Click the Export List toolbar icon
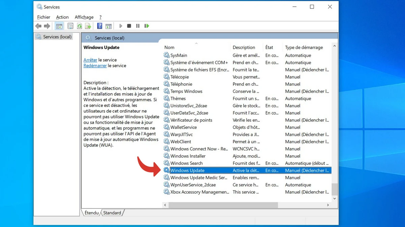The width and height of the screenshot is (405, 227). (88, 26)
